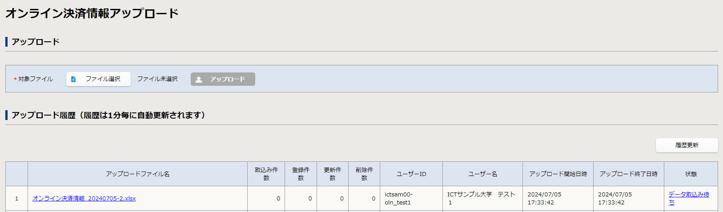Click the ファイル未選択 label text
This screenshot has height=212, width=723.
click(x=157, y=79)
